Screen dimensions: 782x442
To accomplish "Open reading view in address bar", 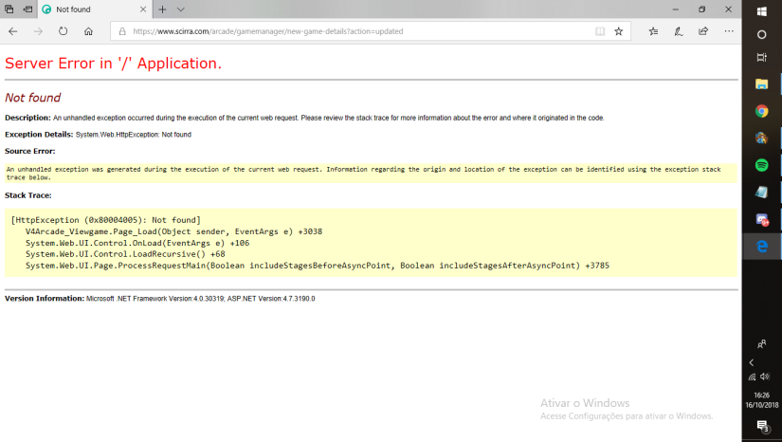I will point(600,31).
